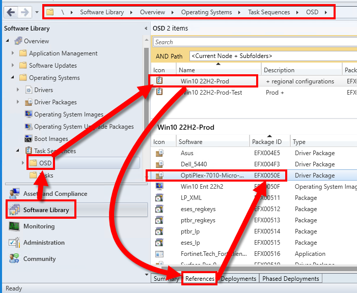357x293 pixels.
Task: Expand the Driver Packages node
Action: click(x=18, y=102)
